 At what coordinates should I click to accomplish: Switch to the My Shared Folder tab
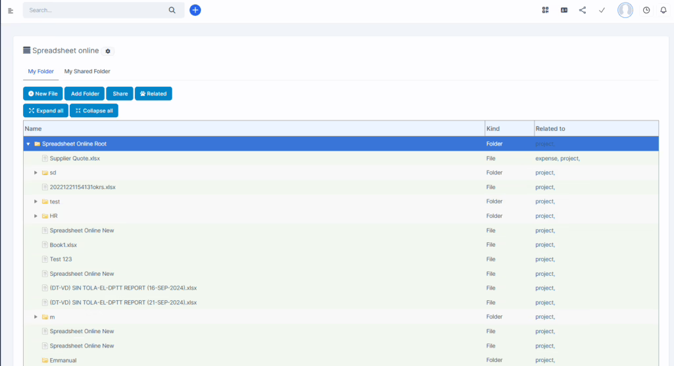pos(87,71)
